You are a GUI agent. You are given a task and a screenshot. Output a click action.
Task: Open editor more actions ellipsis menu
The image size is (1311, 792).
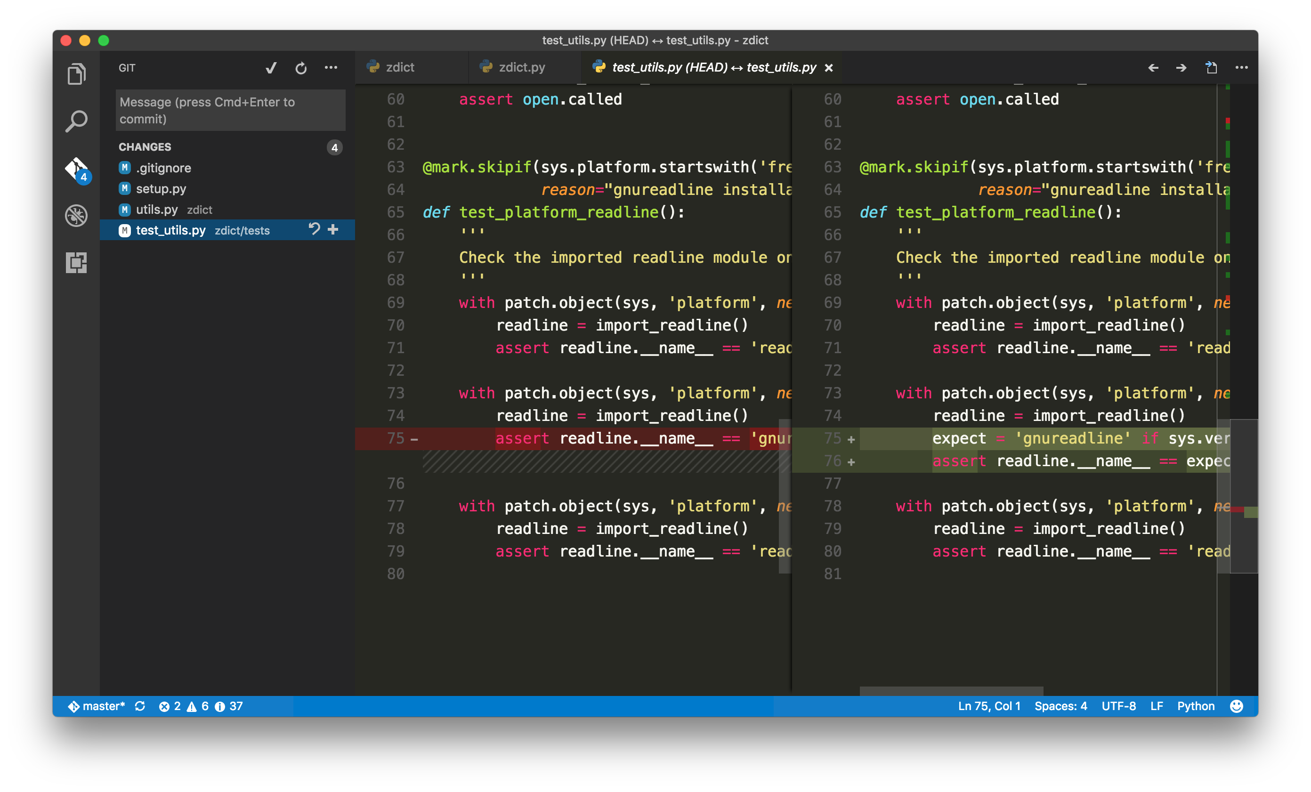point(1241,68)
